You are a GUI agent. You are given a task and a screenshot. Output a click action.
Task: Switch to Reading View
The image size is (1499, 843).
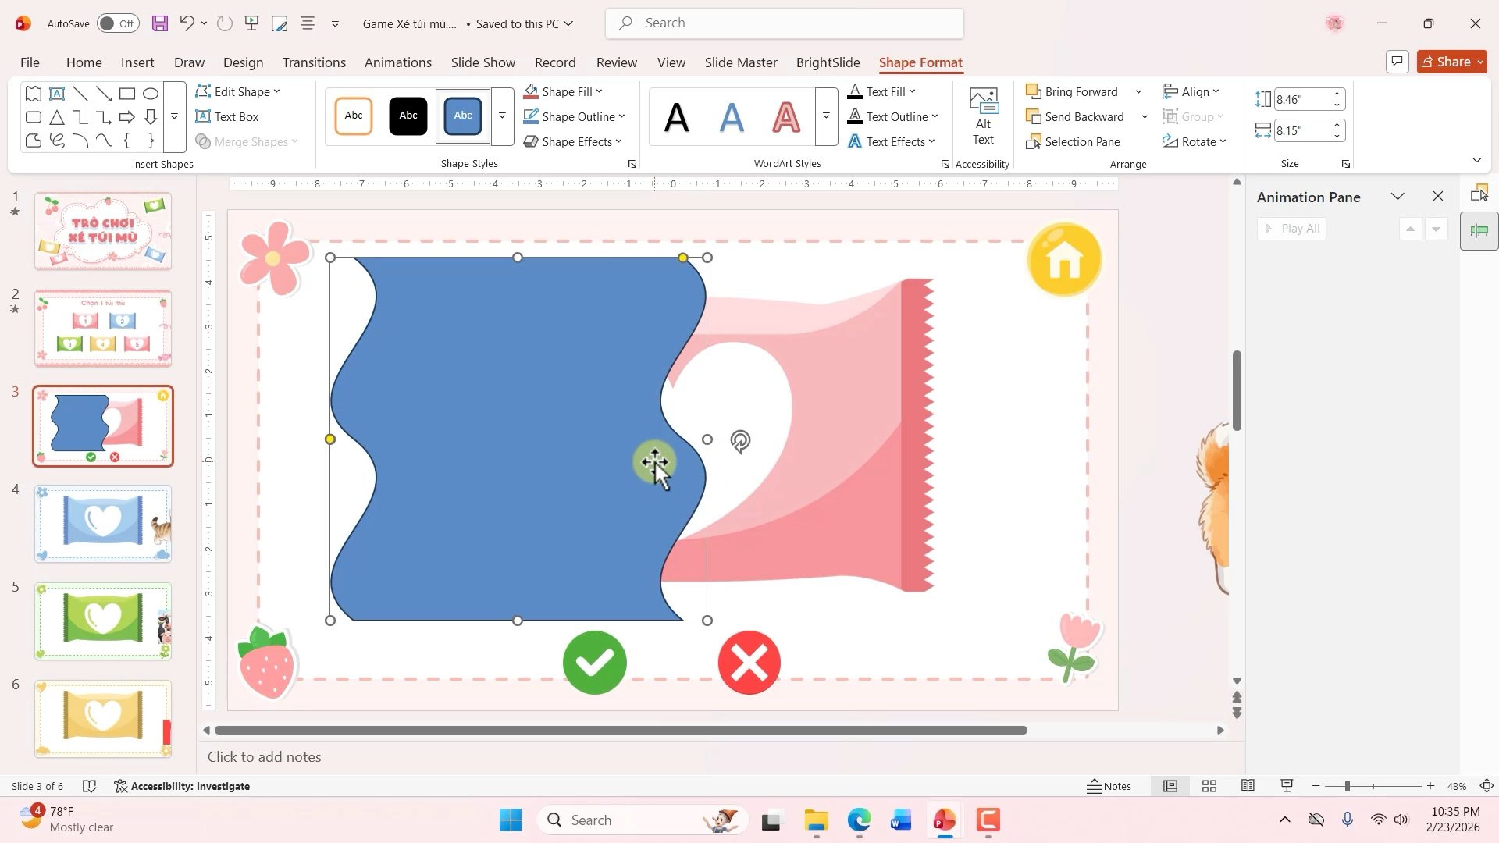pyautogui.click(x=1248, y=786)
